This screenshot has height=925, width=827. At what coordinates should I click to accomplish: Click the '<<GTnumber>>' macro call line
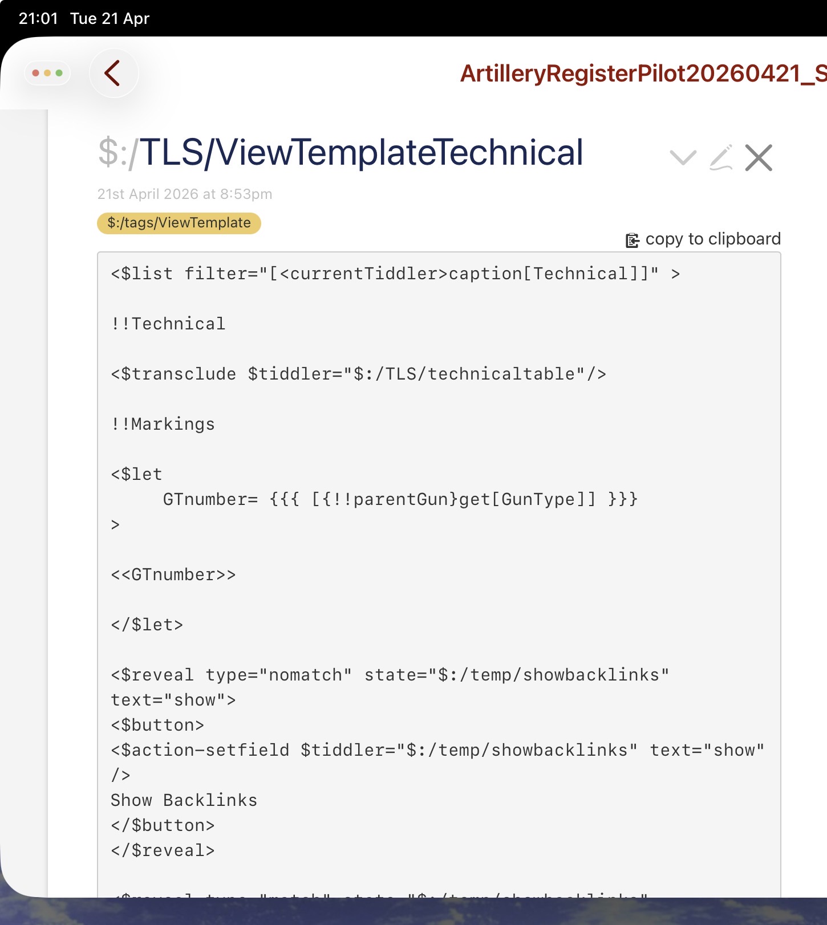point(173,575)
